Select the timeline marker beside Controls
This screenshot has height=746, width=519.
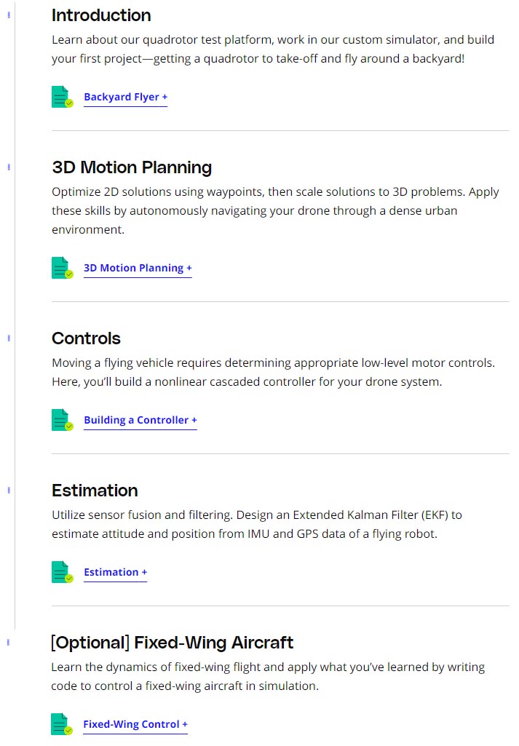[x=9, y=338]
